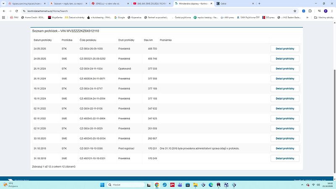The width and height of the screenshot is (336, 189).
Task: Open Chrome profile avatar
Action: click(x=326, y=11)
